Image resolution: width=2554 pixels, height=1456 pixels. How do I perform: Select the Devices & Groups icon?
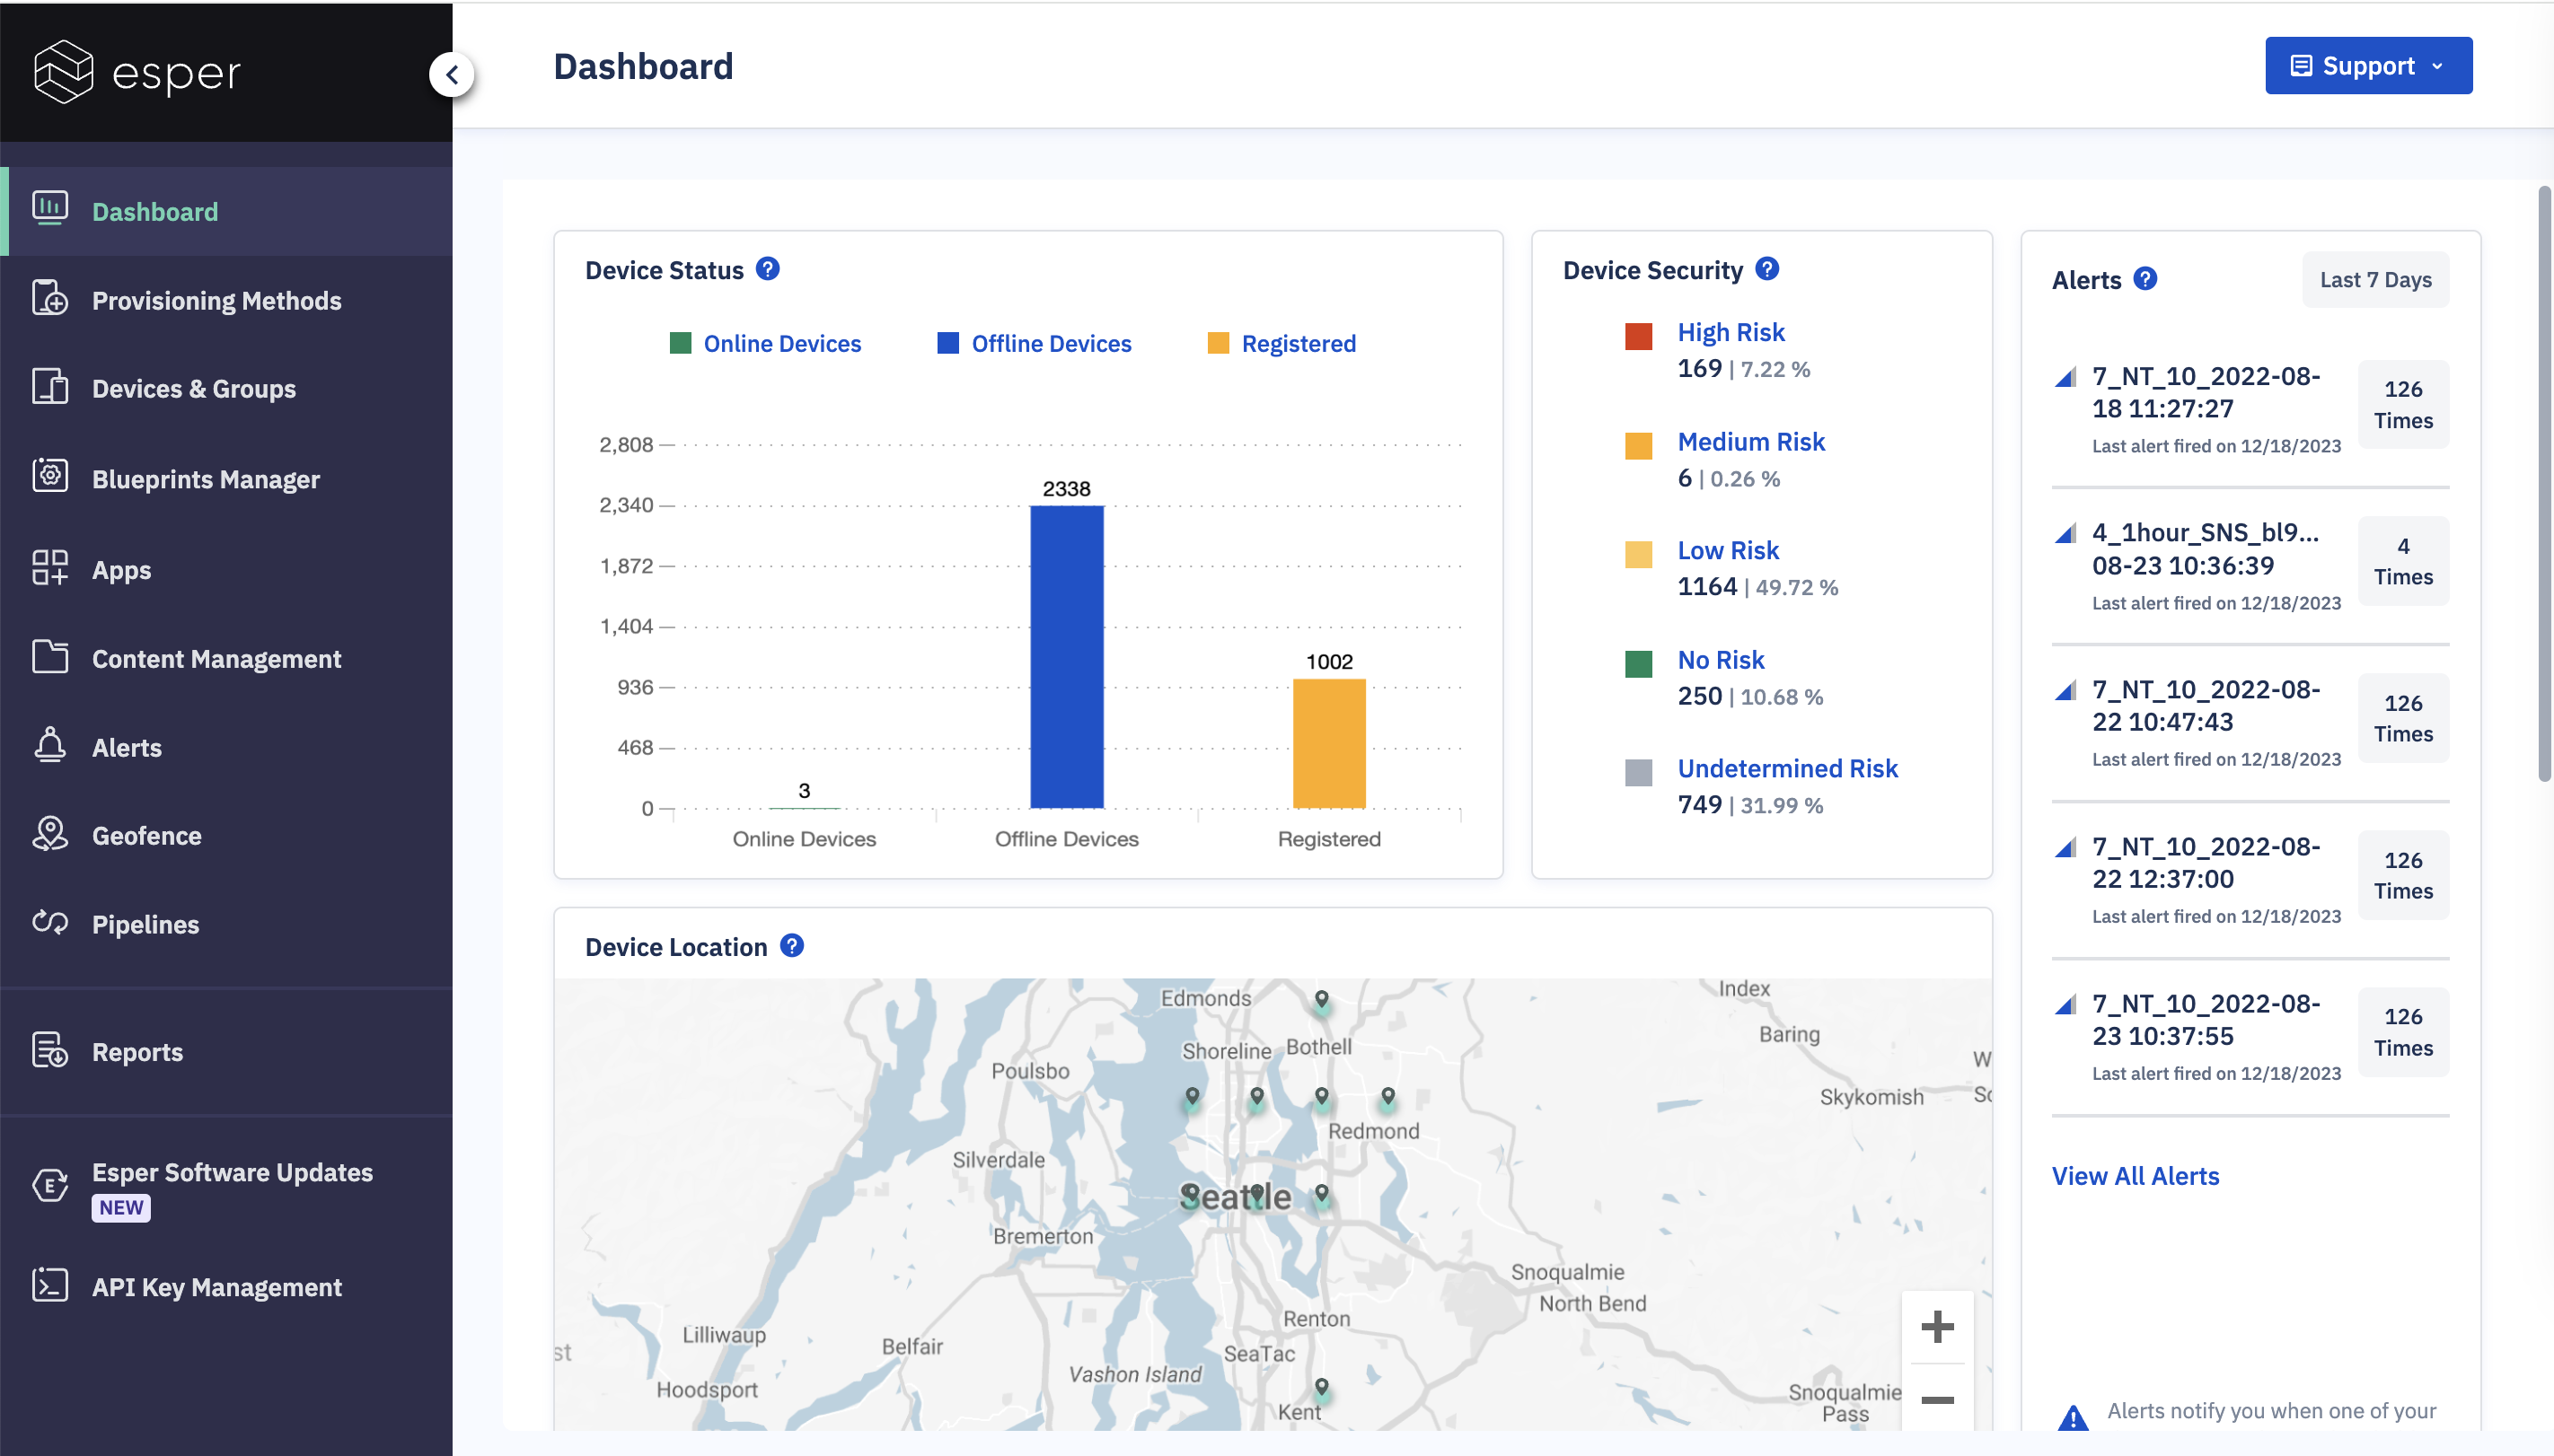click(x=50, y=388)
